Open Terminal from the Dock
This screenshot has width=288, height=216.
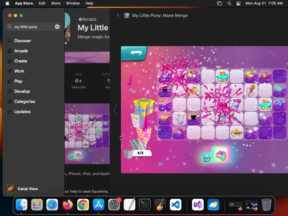pyautogui.click(x=145, y=204)
